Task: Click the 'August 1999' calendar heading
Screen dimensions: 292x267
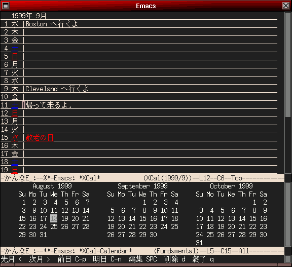Action: pyautogui.click(x=52, y=186)
